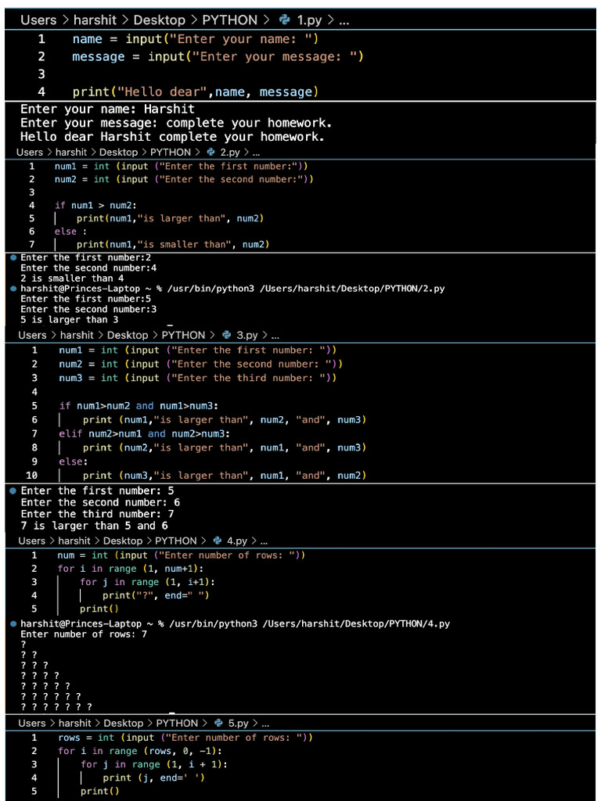The image size is (601, 801).
Task: Expand the '...' breadcrumb after 5.py
Action: (x=265, y=724)
